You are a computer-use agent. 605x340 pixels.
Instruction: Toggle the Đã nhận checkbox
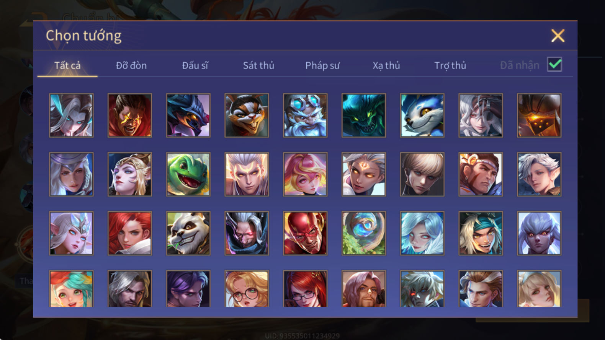click(554, 65)
